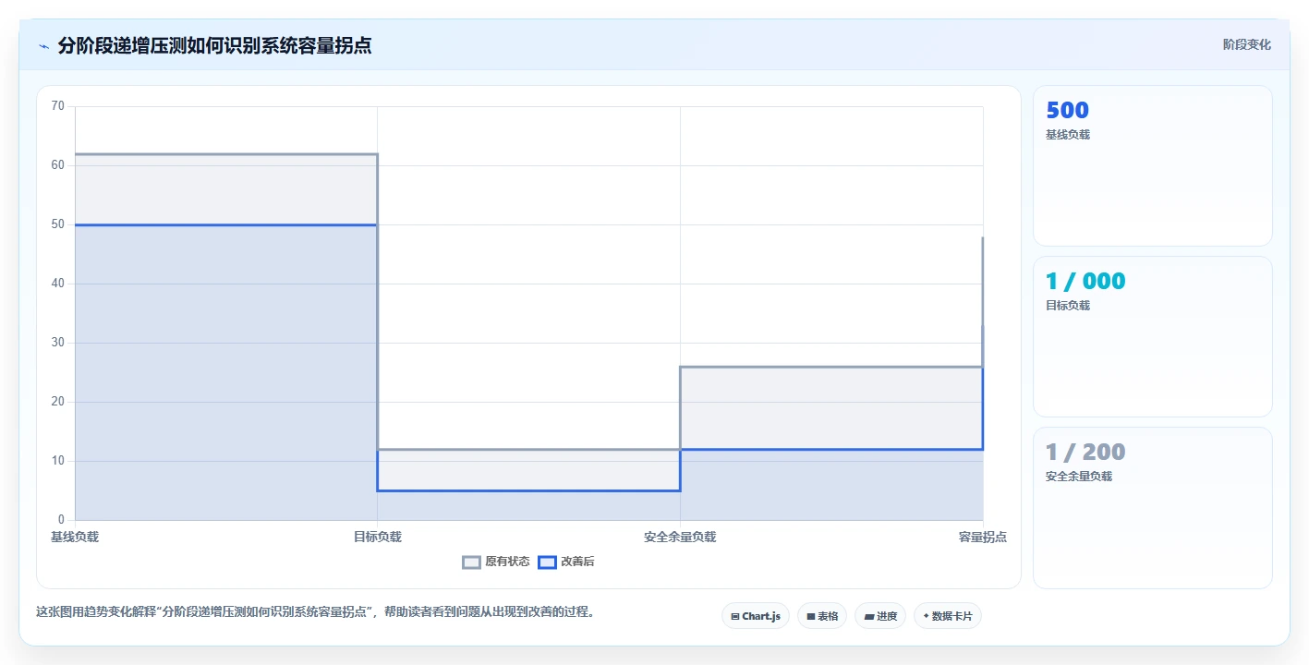1309x665 pixels.
Task: Click the 数据卡片 tag
Action: [x=947, y=616]
